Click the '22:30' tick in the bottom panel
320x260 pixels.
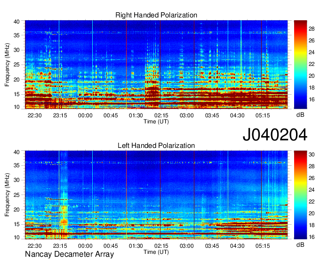tap(34, 246)
